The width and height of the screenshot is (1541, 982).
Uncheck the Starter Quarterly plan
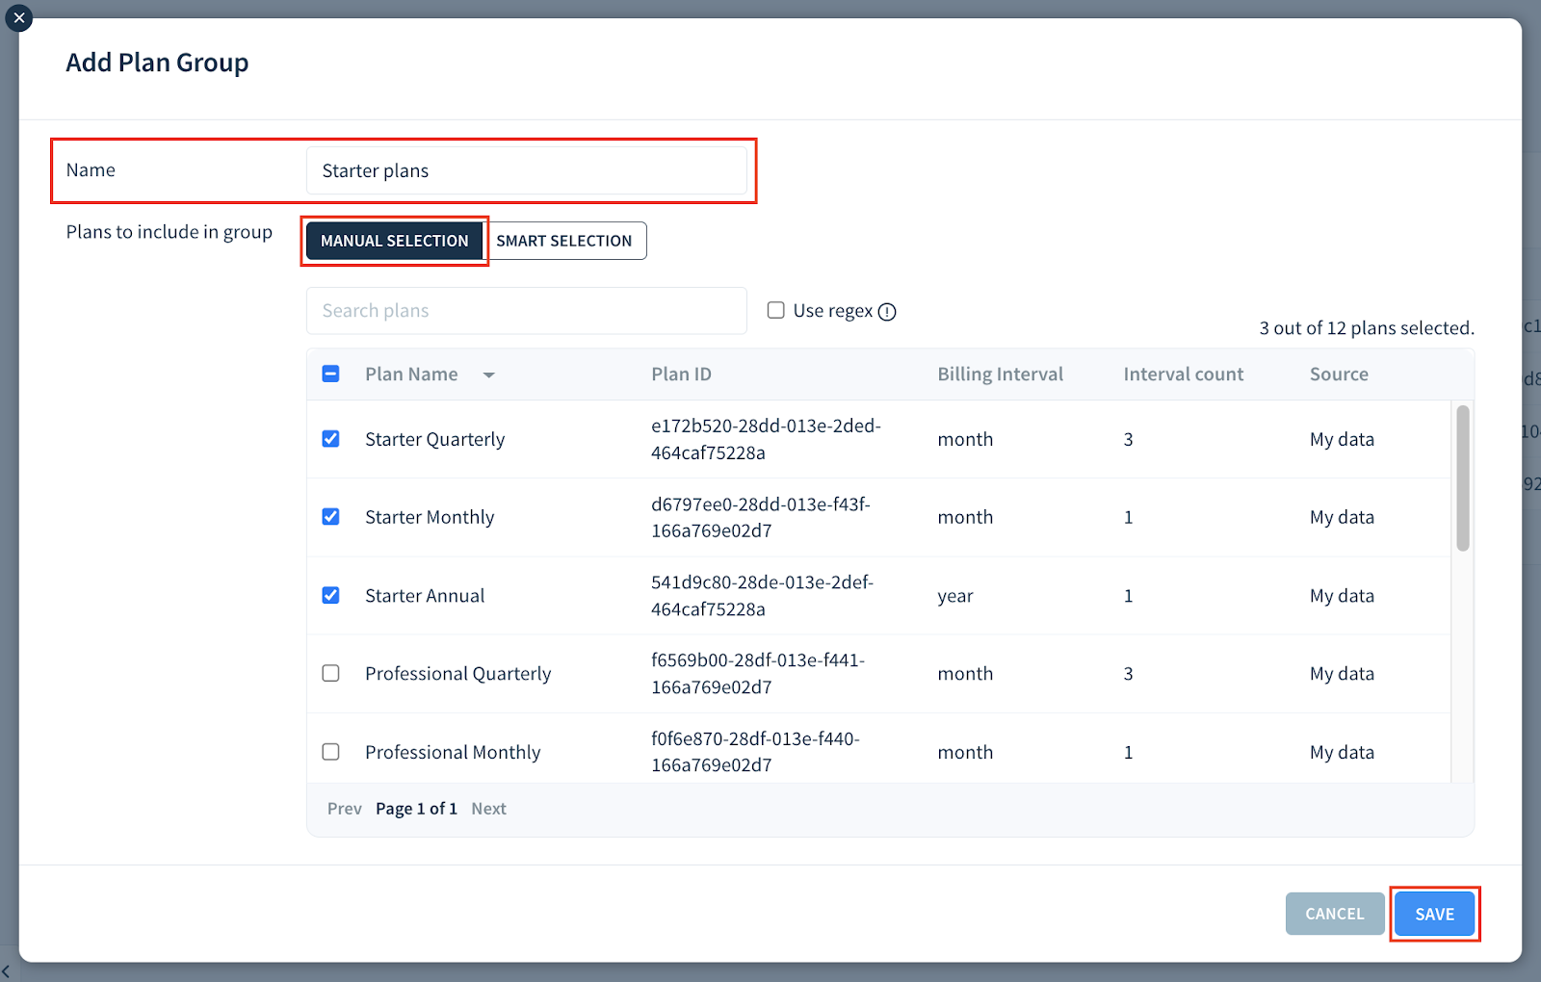tap(330, 439)
